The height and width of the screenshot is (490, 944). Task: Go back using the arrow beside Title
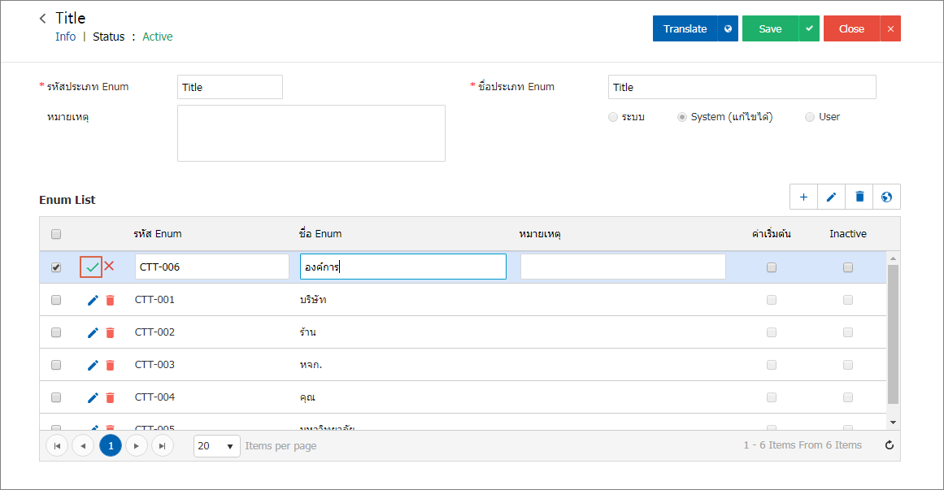pos(43,19)
